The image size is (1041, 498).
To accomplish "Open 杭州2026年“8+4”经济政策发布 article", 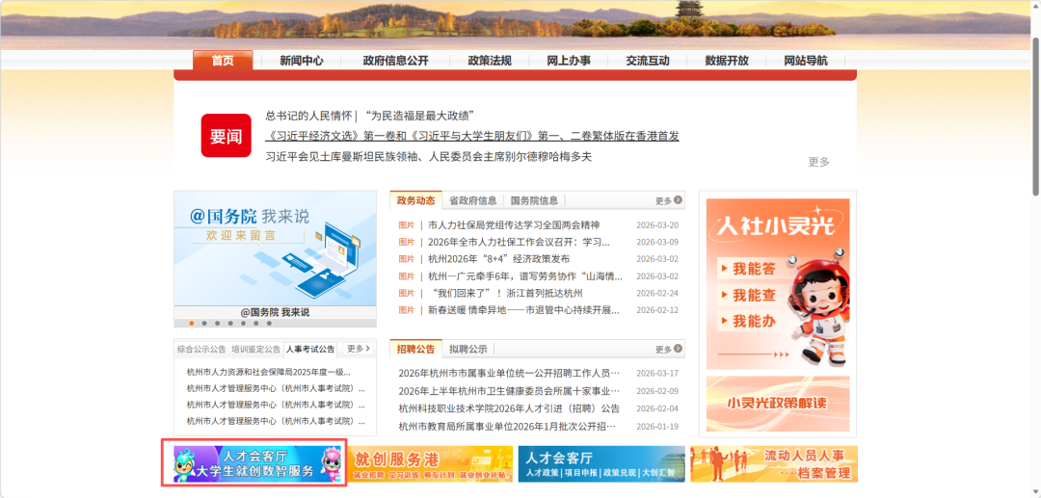I will pos(498,258).
